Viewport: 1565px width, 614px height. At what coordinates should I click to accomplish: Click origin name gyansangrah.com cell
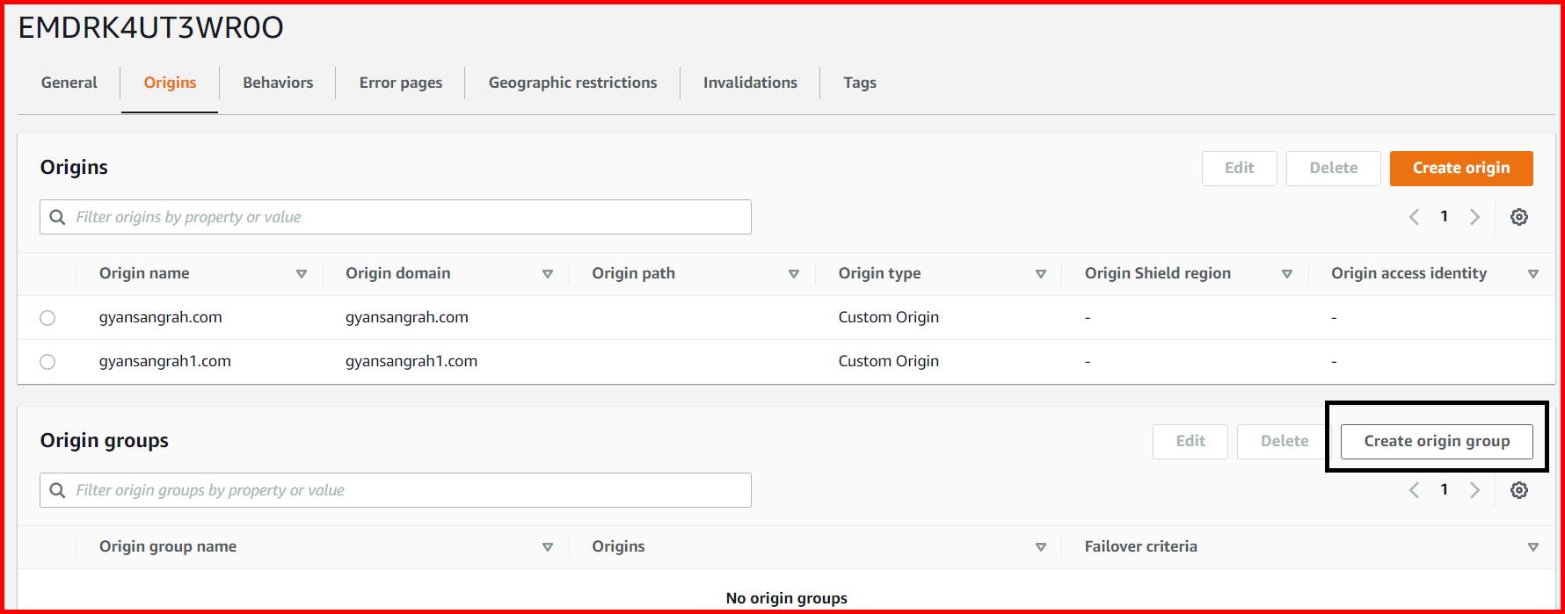[x=160, y=317]
